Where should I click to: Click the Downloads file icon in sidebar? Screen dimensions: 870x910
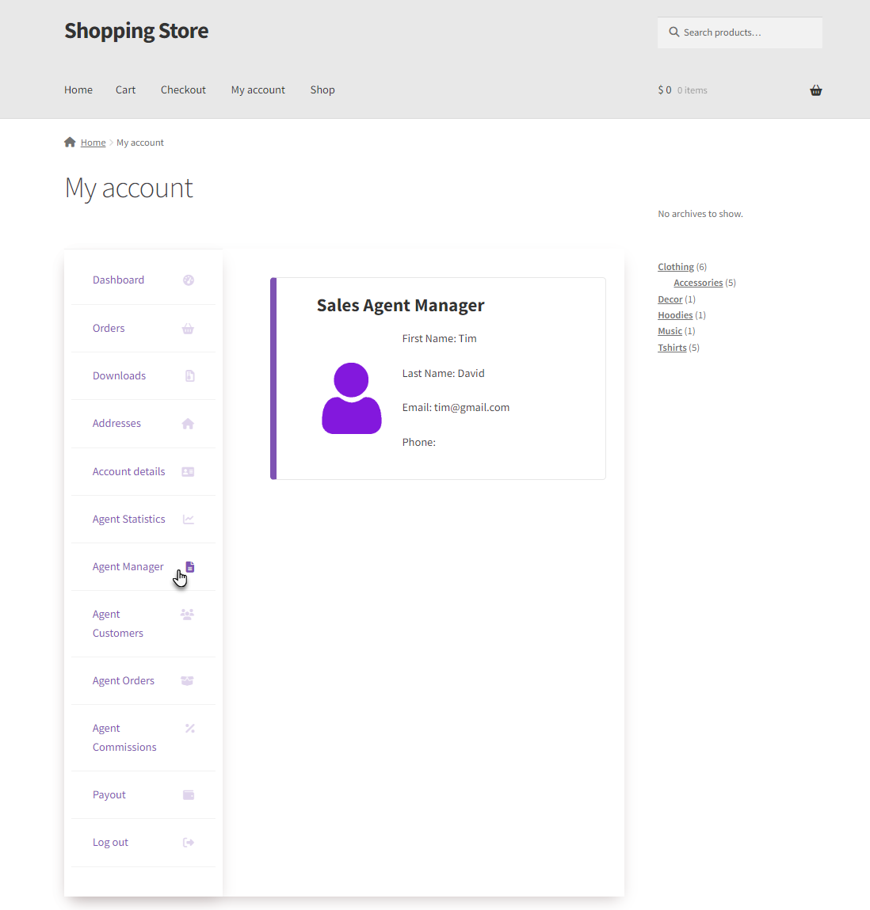[x=190, y=376]
